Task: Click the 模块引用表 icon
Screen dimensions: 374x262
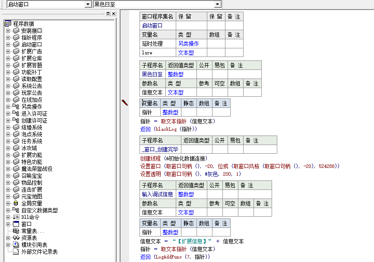Action: pos(16,245)
